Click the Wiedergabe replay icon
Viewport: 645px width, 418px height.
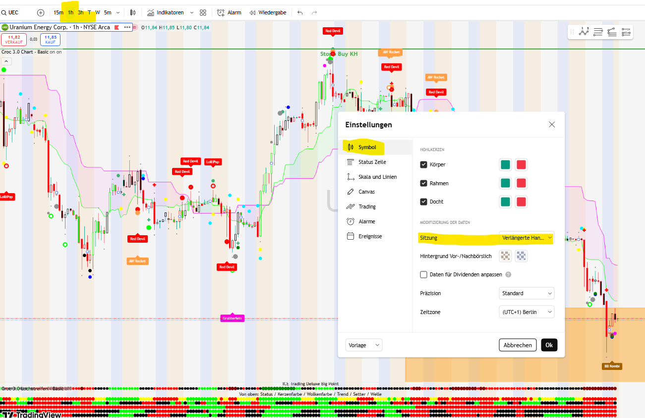point(252,12)
